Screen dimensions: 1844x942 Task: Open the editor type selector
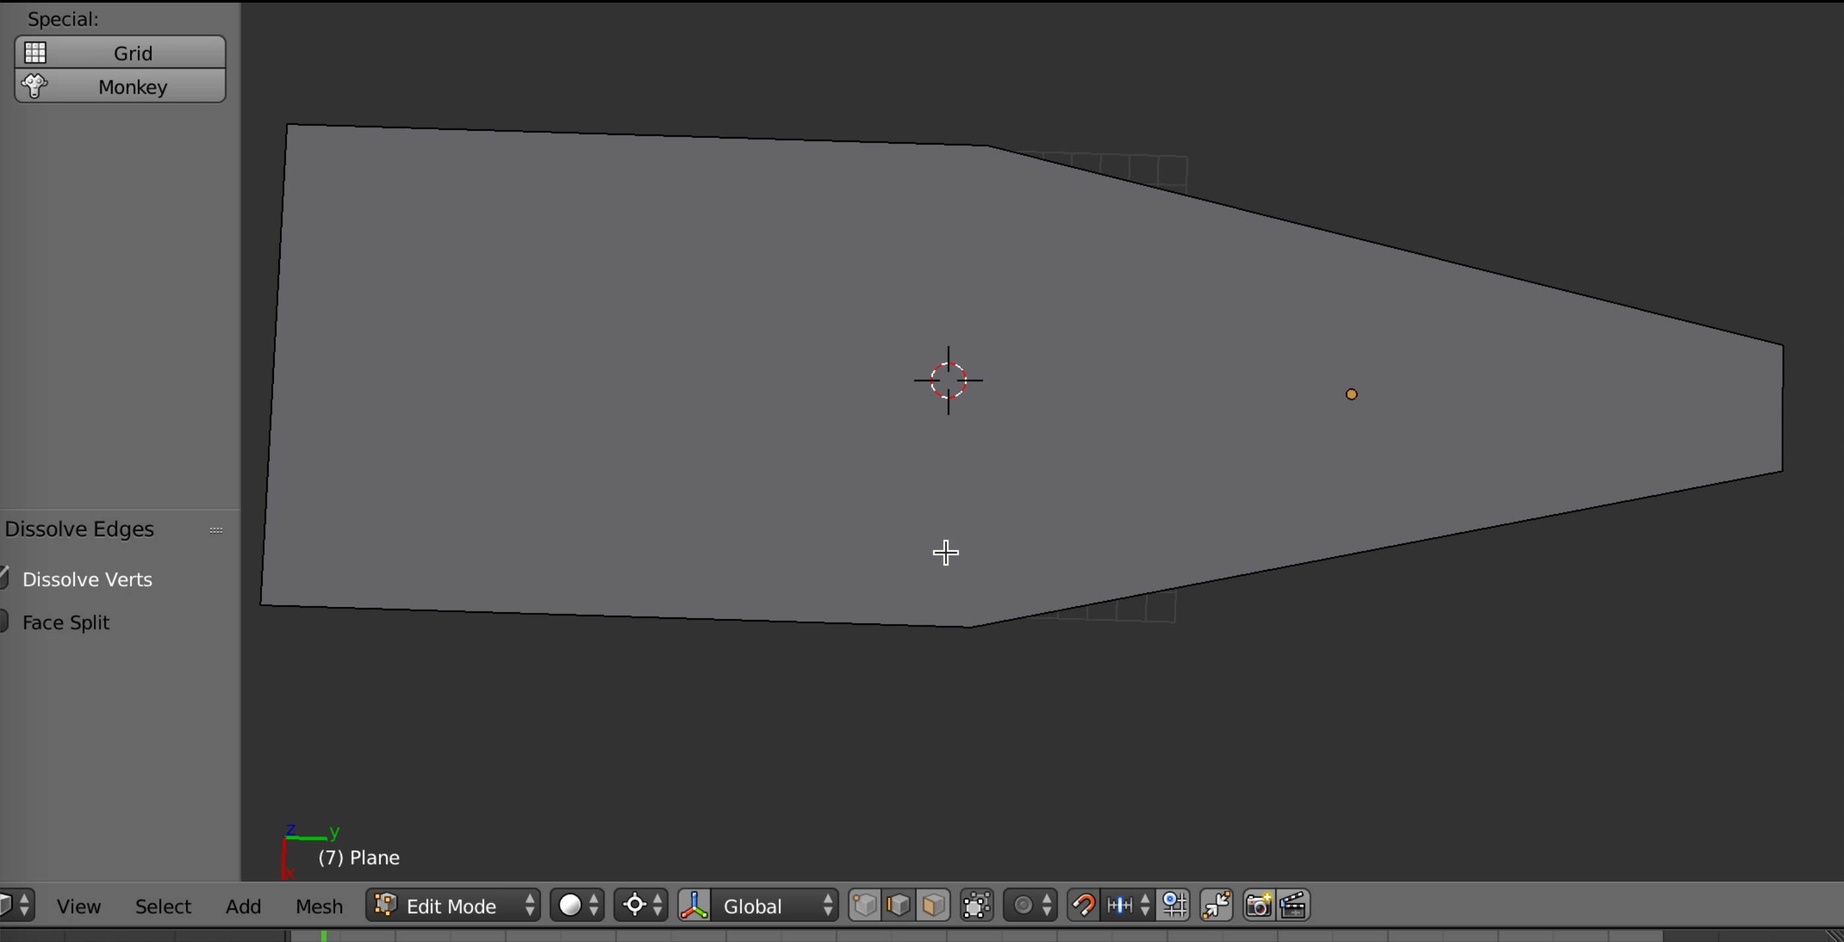pyautogui.click(x=16, y=906)
